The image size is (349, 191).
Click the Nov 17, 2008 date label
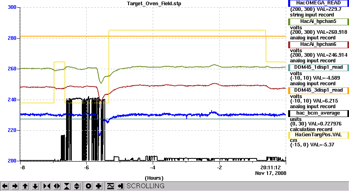tap(271, 173)
